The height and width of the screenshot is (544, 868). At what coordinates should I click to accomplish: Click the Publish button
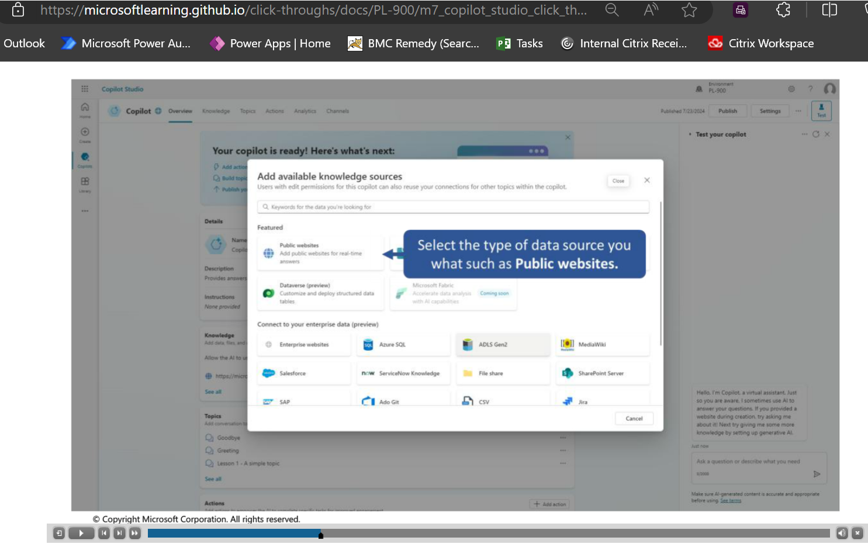(x=728, y=111)
